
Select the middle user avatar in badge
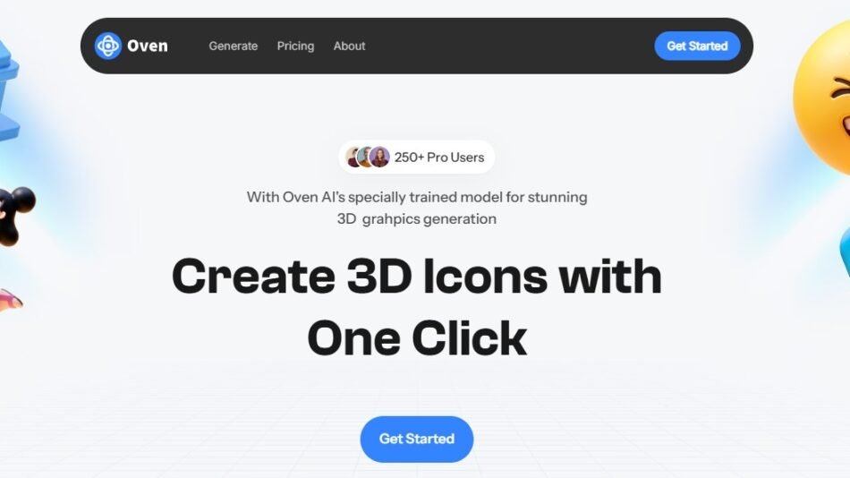tap(365, 158)
